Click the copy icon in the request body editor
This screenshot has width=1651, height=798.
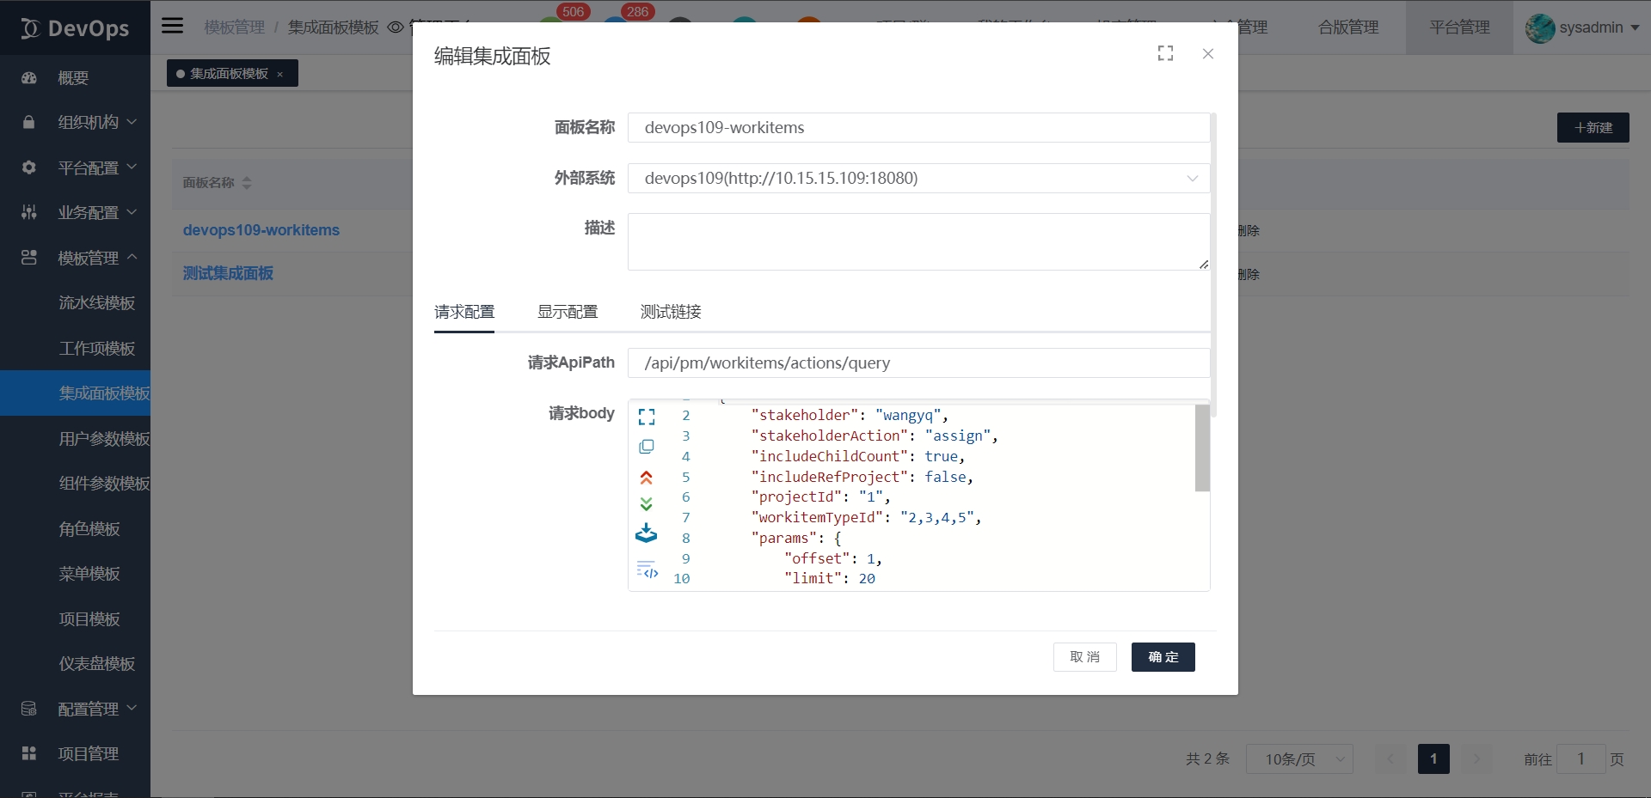click(647, 447)
